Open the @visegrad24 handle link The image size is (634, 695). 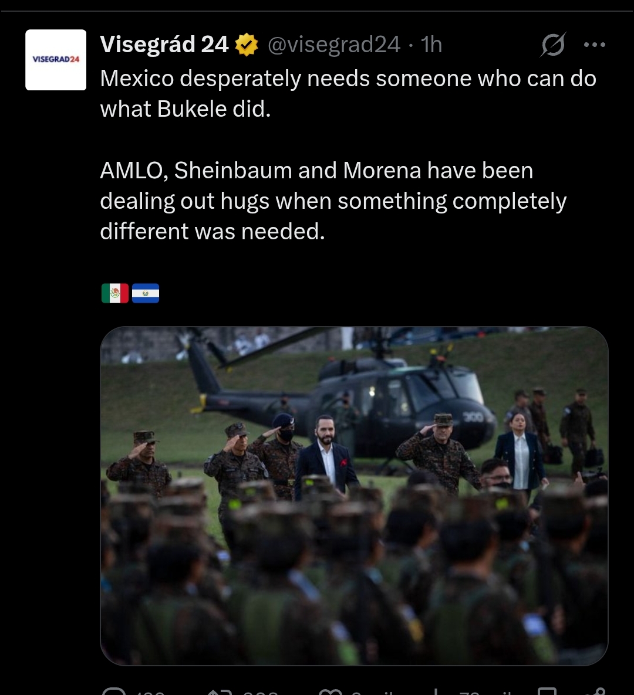click(x=333, y=45)
